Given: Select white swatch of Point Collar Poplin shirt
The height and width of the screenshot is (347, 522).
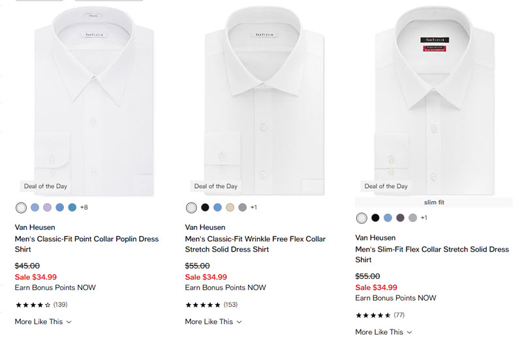Looking at the screenshot, I should coord(22,207).
